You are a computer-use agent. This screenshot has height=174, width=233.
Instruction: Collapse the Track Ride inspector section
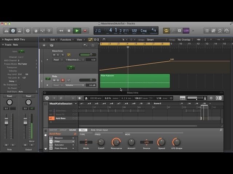click(3, 45)
